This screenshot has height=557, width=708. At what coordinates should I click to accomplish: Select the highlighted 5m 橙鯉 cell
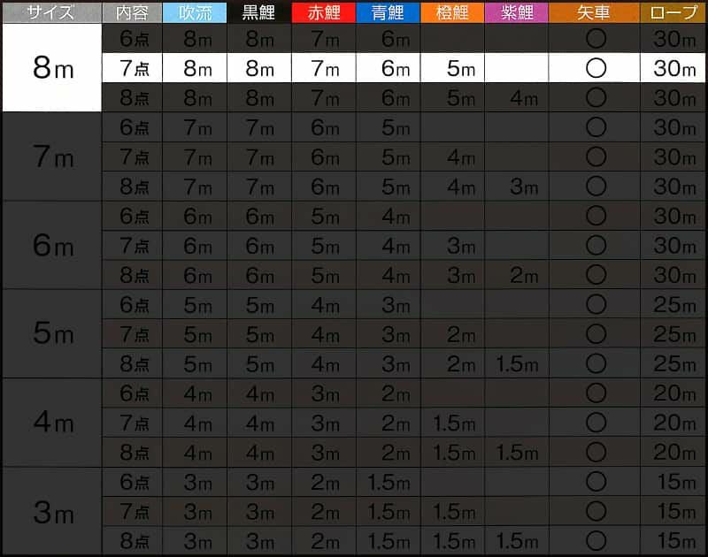pyautogui.click(x=452, y=68)
